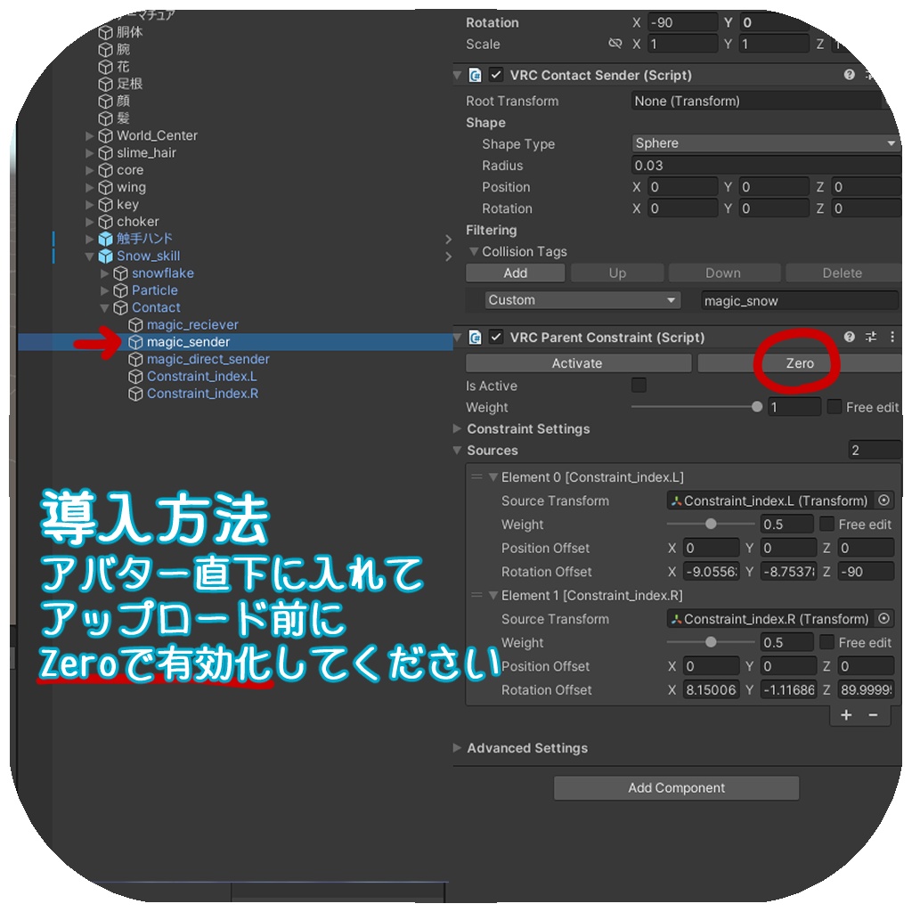Click the help icon on VRC Parent Constraint

click(848, 338)
